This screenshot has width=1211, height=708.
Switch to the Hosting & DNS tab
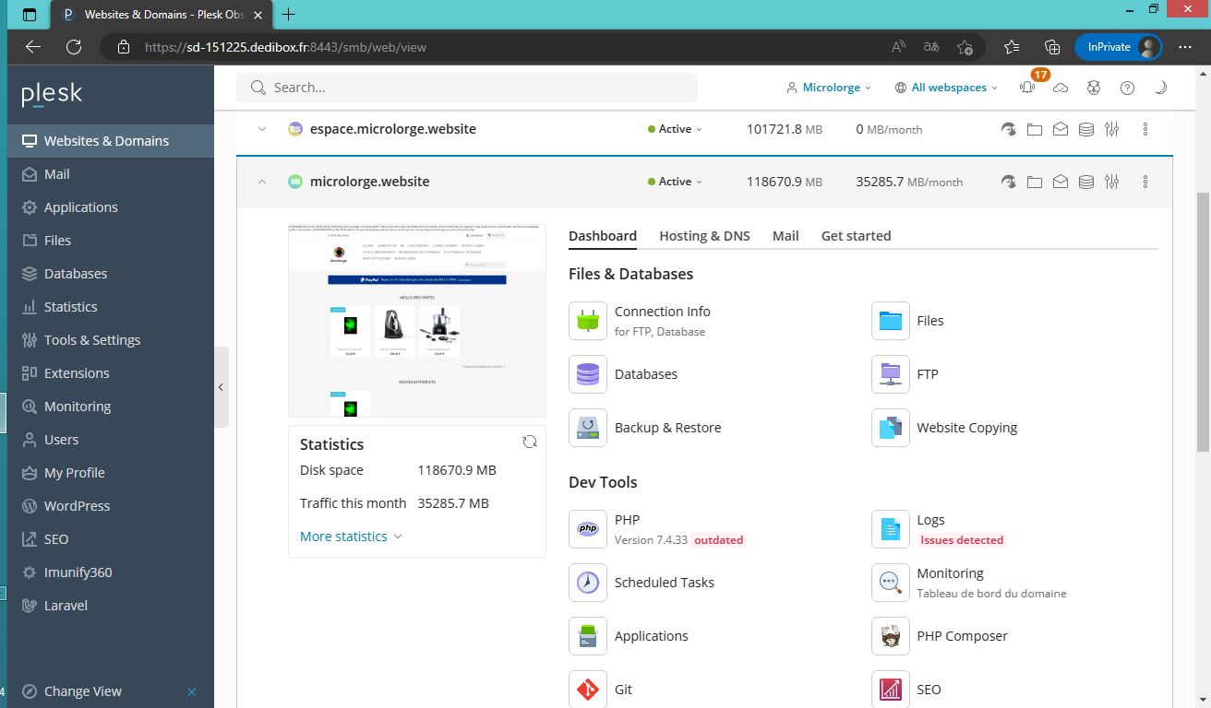pos(704,236)
